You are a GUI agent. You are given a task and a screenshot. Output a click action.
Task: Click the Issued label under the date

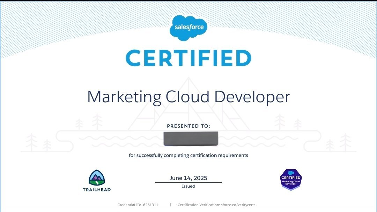coord(188,186)
